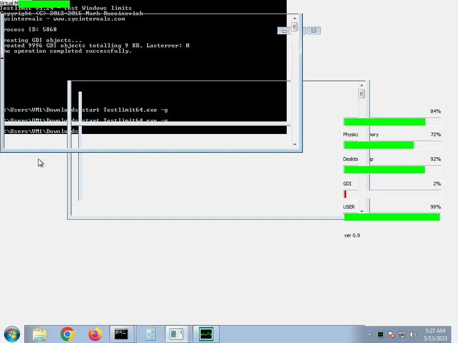Click the Desktop heap 92% bar

click(x=384, y=170)
